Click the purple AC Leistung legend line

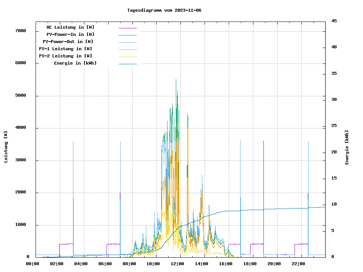click(x=127, y=28)
